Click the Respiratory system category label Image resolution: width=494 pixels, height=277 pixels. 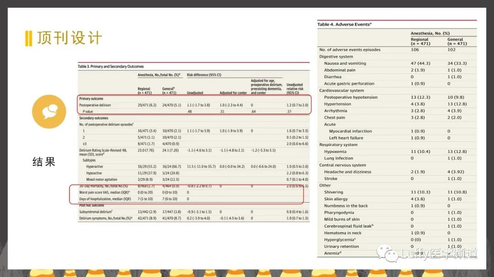(x=338, y=145)
